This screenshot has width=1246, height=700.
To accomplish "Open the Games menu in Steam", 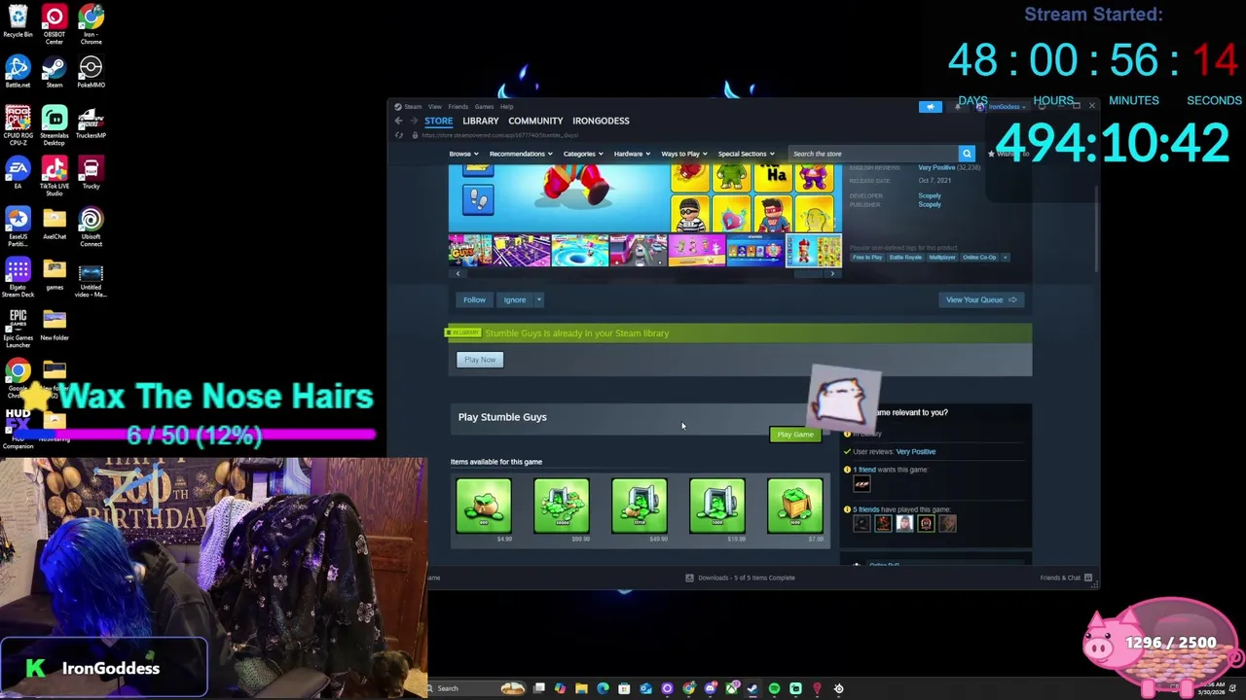I will tap(484, 107).
